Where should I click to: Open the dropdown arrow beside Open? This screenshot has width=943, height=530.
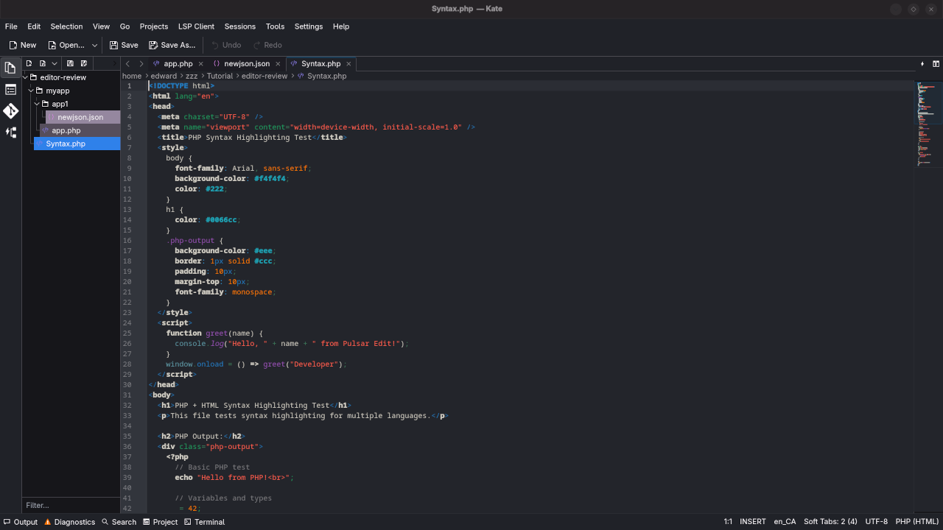(94, 45)
